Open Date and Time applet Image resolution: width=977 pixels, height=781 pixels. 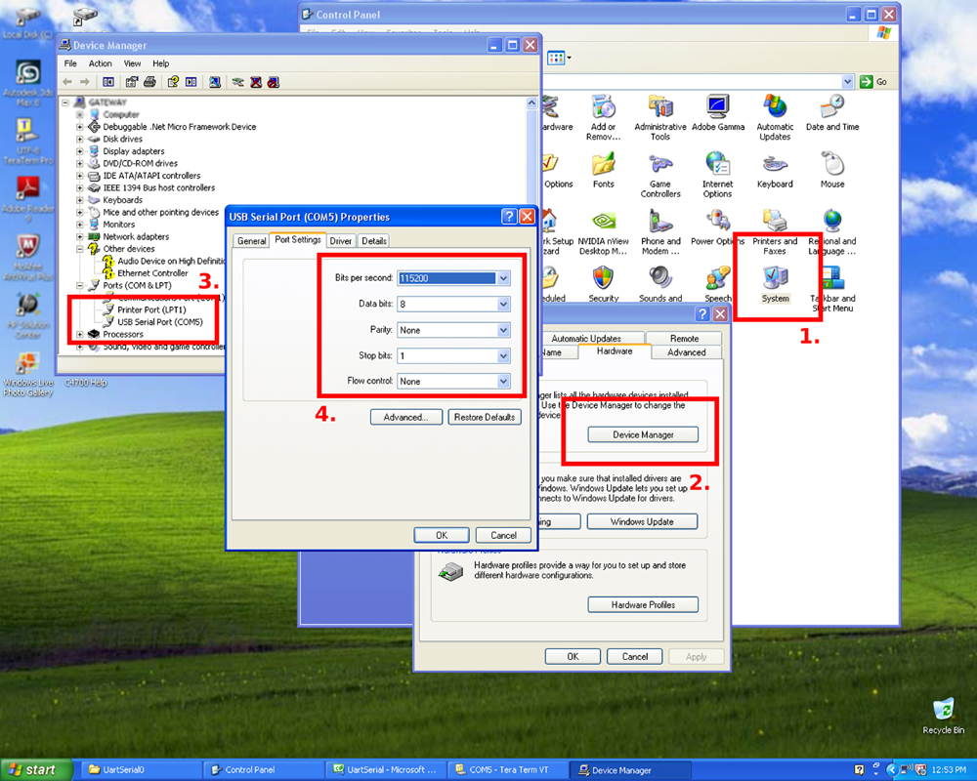[x=832, y=112]
